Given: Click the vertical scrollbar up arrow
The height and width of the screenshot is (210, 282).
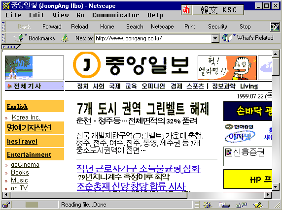Looking at the screenshot, I should pyautogui.click(x=276, y=54).
